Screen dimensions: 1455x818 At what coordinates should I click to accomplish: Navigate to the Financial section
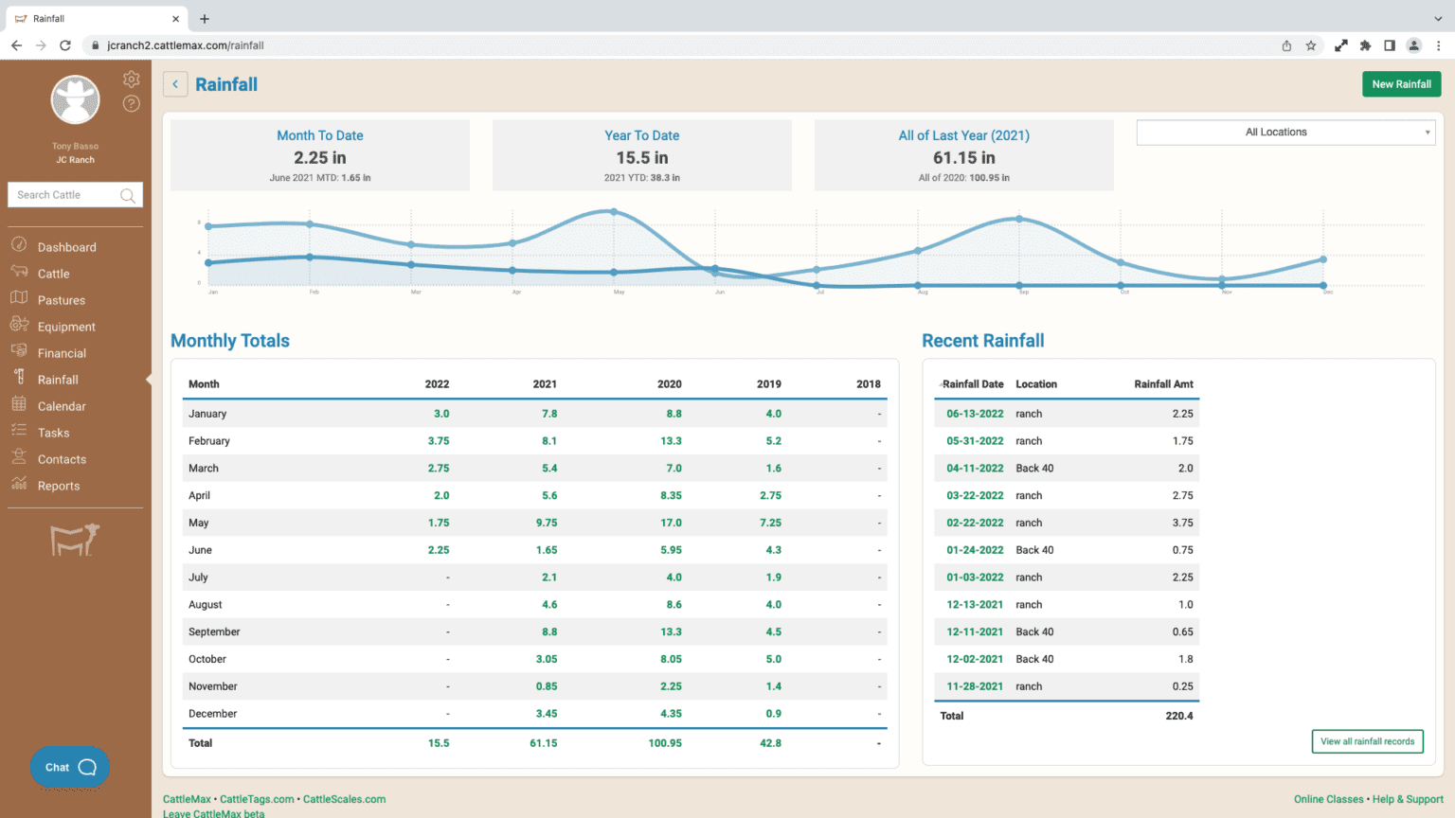click(x=63, y=352)
